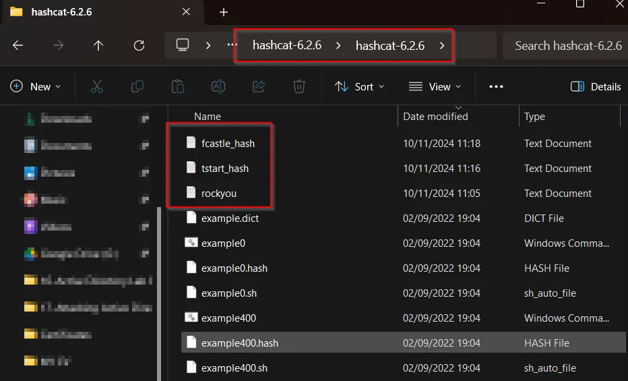Sort by Date modified column header

tap(435, 116)
